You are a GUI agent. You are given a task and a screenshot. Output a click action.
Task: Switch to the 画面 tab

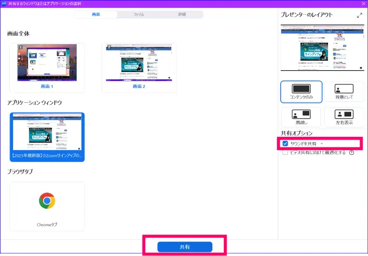coord(96,14)
